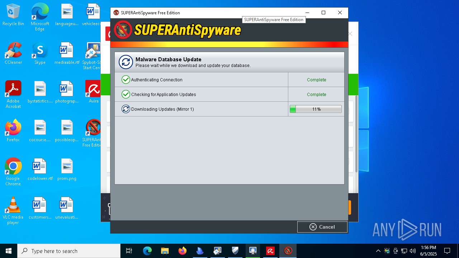The image size is (459, 258).
Task: Click the SUPERAntiSpyware title bar icon
Action: point(116,13)
